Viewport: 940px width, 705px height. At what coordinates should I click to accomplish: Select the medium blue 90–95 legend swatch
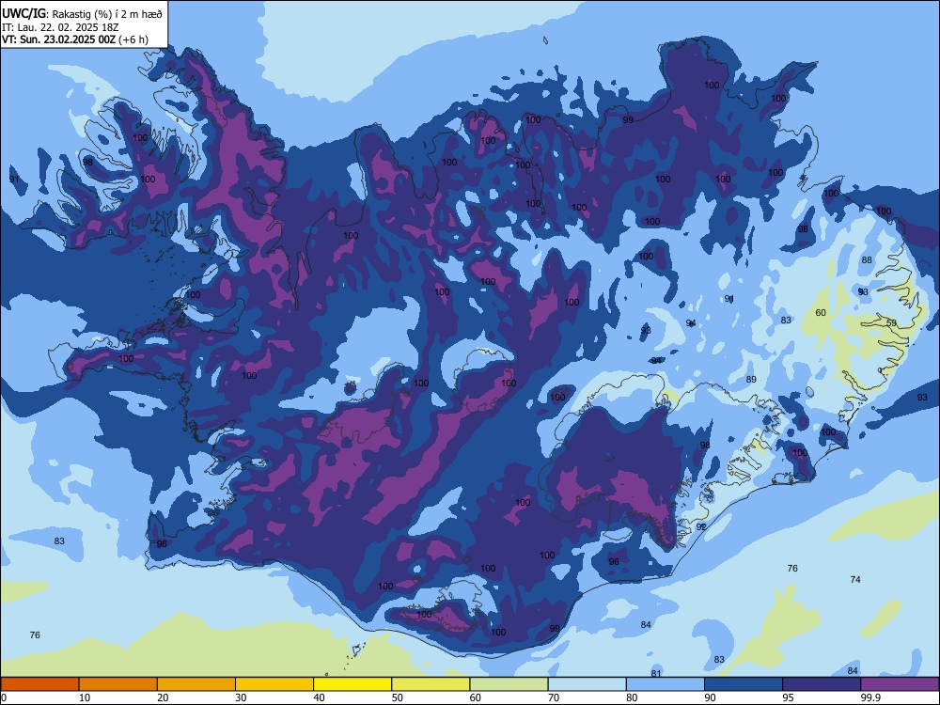coord(744,684)
